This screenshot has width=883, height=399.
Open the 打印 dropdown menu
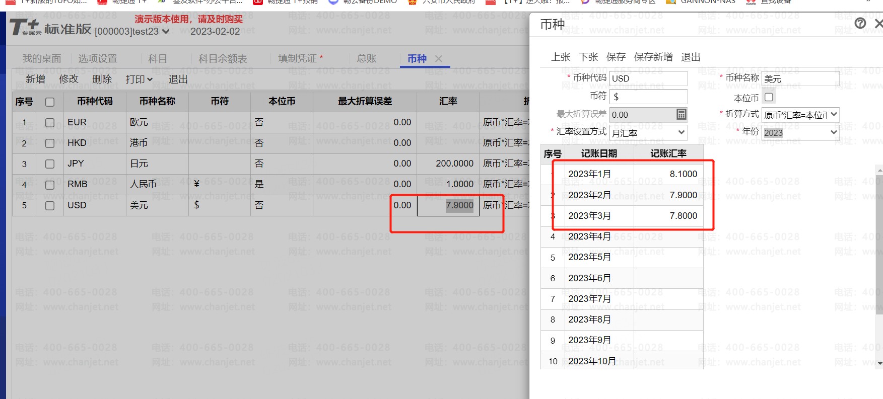tap(139, 79)
